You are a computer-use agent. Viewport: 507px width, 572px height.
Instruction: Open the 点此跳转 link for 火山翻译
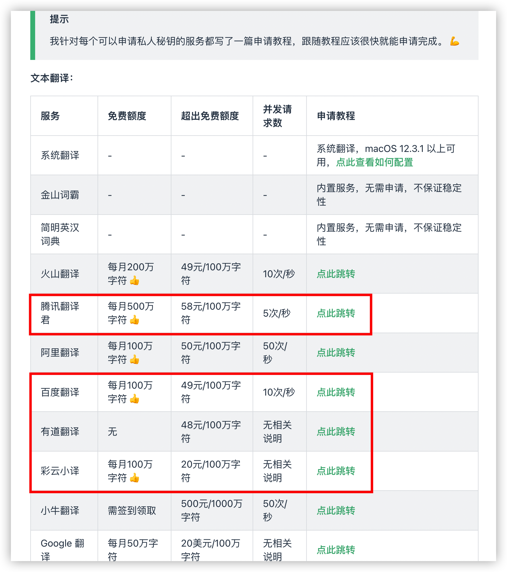(x=336, y=274)
